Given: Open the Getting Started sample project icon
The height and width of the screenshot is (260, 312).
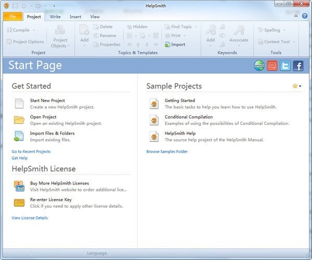Looking at the screenshot, I should pyautogui.click(x=154, y=103).
